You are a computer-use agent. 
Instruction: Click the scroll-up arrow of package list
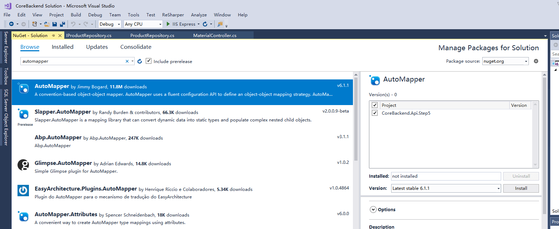[356, 75]
